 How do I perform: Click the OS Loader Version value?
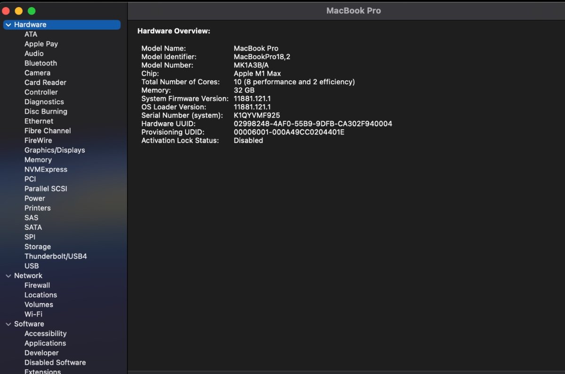pos(252,107)
